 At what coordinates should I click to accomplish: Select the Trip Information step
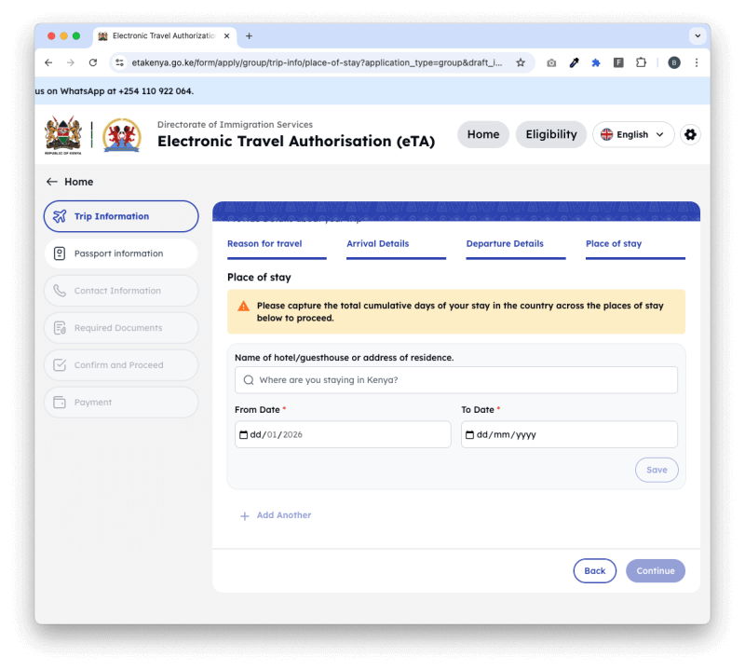[121, 216]
